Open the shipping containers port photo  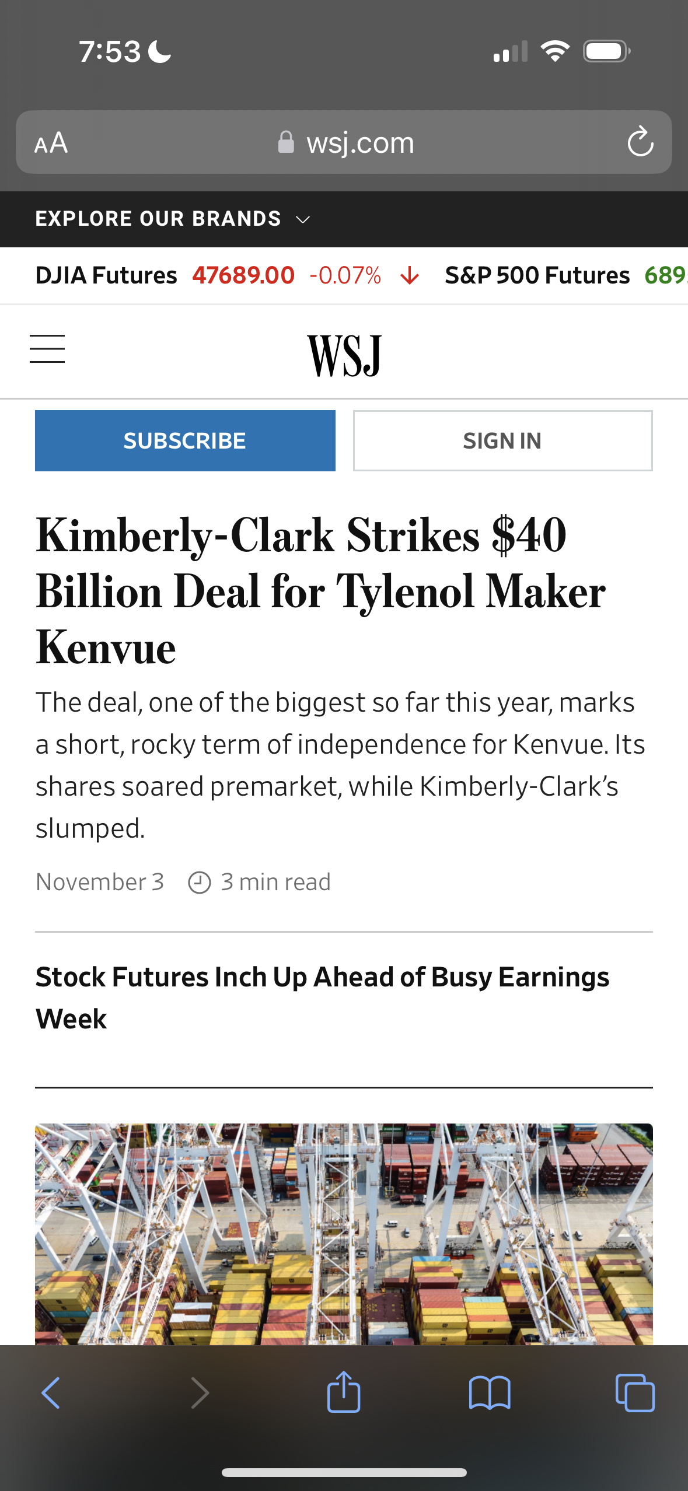[x=344, y=1234]
